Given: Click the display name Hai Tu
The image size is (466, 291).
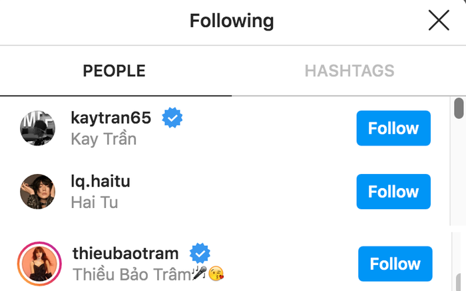Looking at the screenshot, I should tap(94, 203).
